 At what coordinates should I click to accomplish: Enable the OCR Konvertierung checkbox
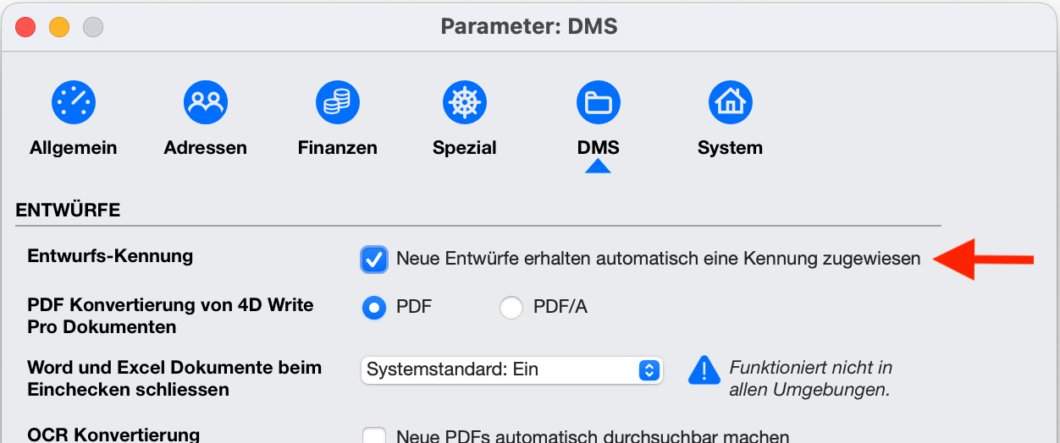tap(373, 437)
